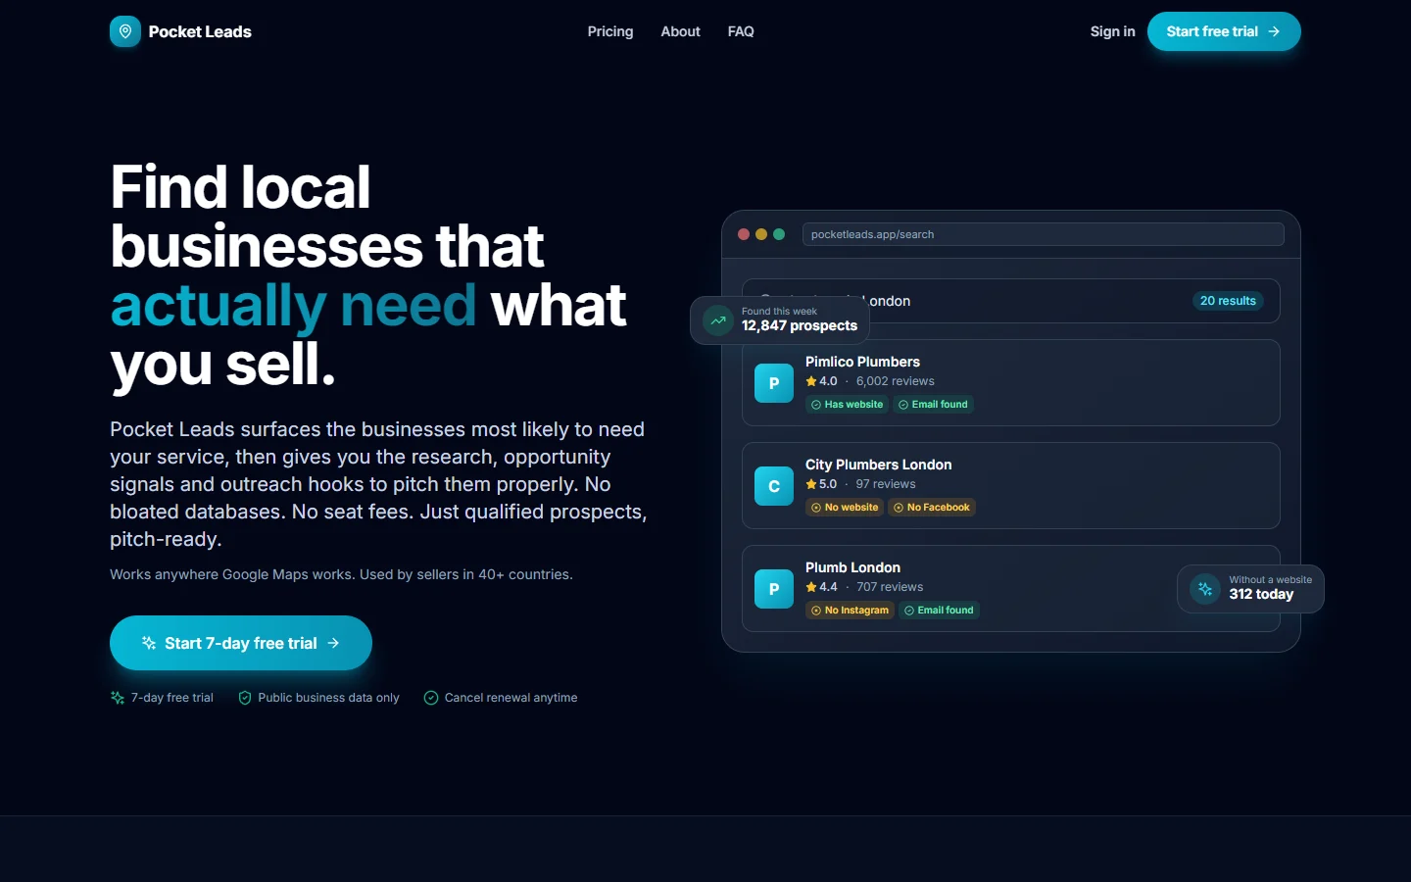Click the Works anywhere Google Maps works line
Viewport: 1411px width, 882px height.
[x=341, y=574]
